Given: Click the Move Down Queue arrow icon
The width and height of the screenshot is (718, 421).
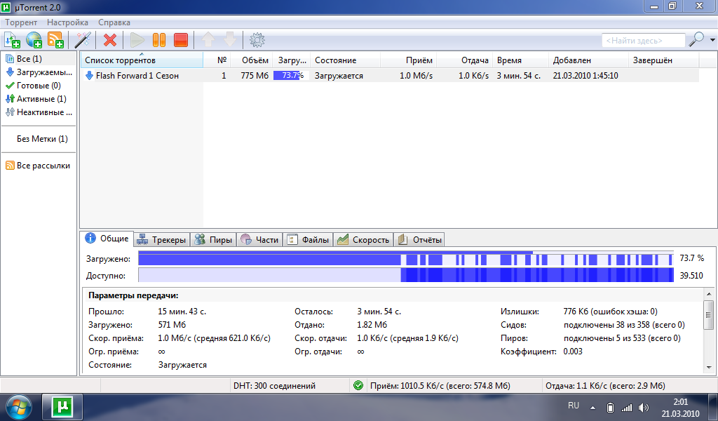Looking at the screenshot, I should pos(230,40).
